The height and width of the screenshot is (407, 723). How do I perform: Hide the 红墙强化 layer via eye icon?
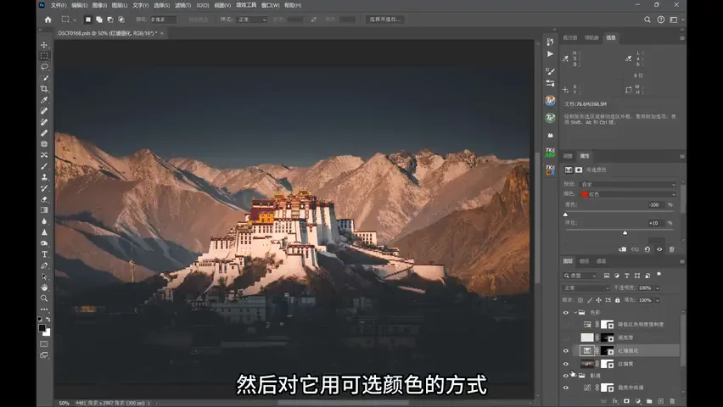[566, 351]
